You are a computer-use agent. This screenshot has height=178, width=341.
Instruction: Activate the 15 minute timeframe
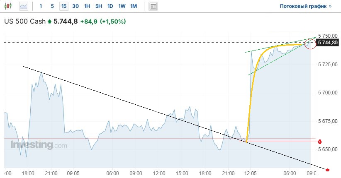tap(63, 6)
